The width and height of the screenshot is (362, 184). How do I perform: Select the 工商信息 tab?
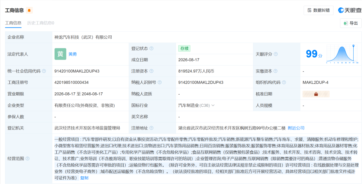(13, 23)
